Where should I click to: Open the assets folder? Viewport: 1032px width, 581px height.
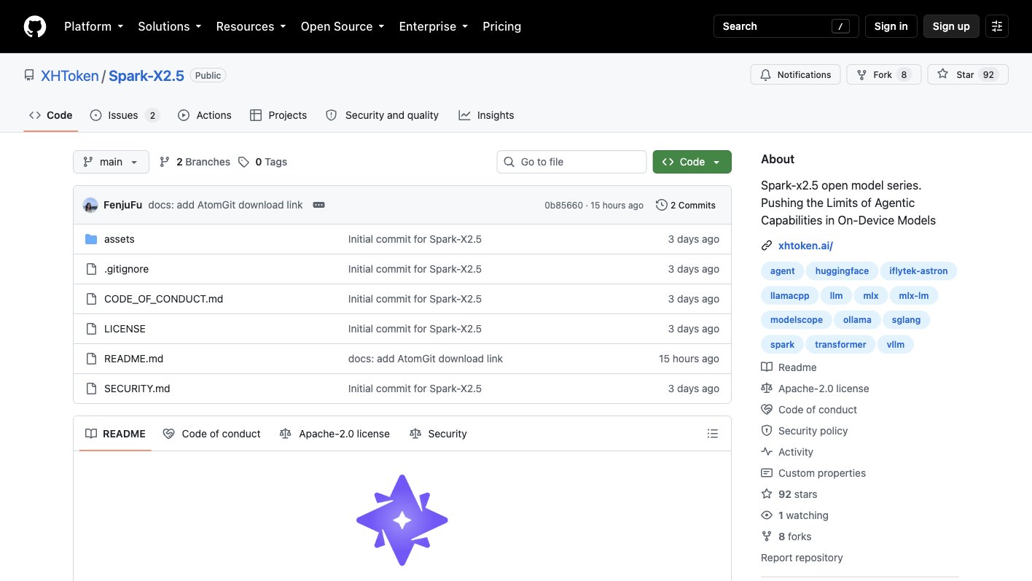[120, 239]
